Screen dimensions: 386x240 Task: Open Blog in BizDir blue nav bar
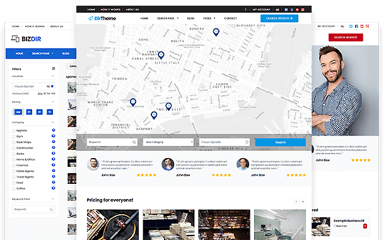[x=66, y=54]
